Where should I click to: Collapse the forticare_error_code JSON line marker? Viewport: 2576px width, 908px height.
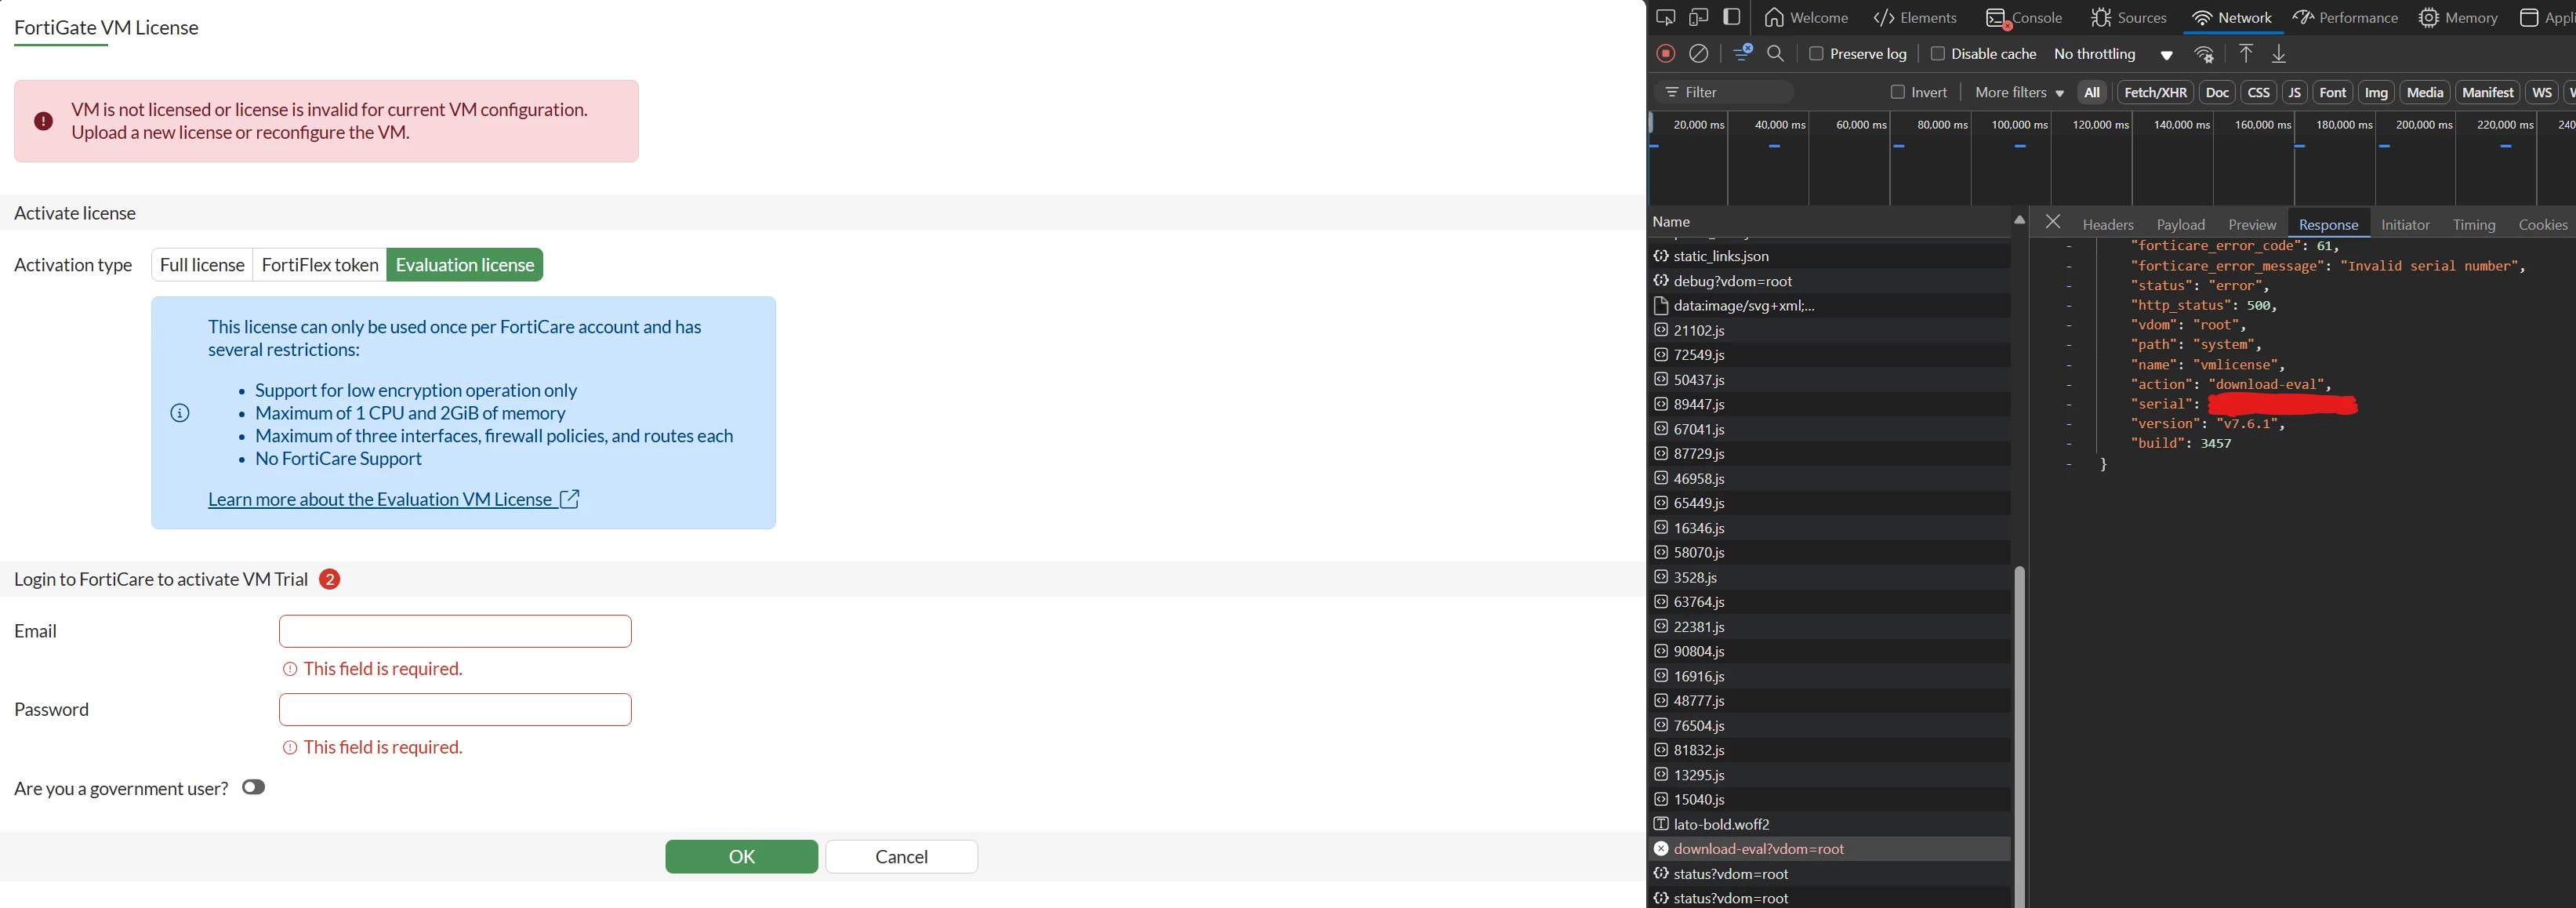tap(2068, 246)
